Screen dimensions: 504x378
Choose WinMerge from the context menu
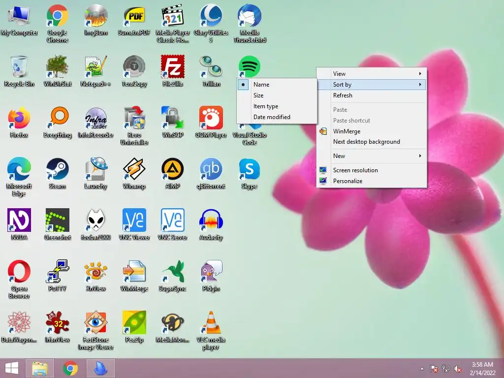372,131
